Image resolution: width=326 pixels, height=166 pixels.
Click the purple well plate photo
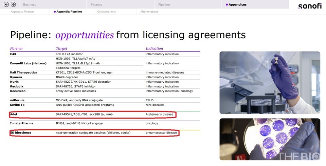(270, 139)
